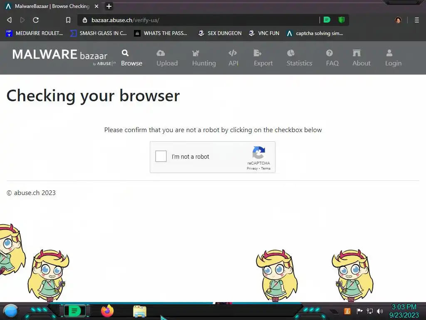The width and height of the screenshot is (426, 320).
Task: Open a new tab with plus button
Action: coord(109,6)
